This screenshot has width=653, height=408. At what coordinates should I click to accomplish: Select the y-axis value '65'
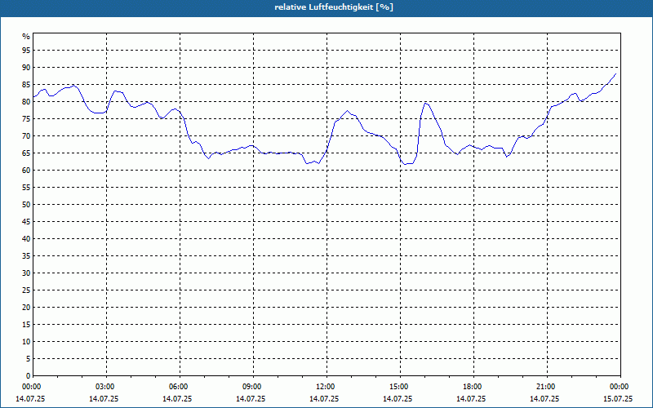pos(26,153)
